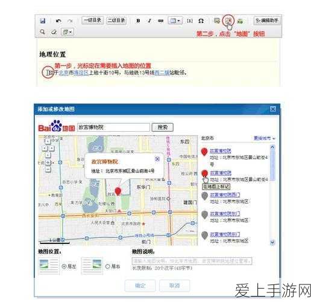Click the greyed redo arrow

tap(70, 21)
